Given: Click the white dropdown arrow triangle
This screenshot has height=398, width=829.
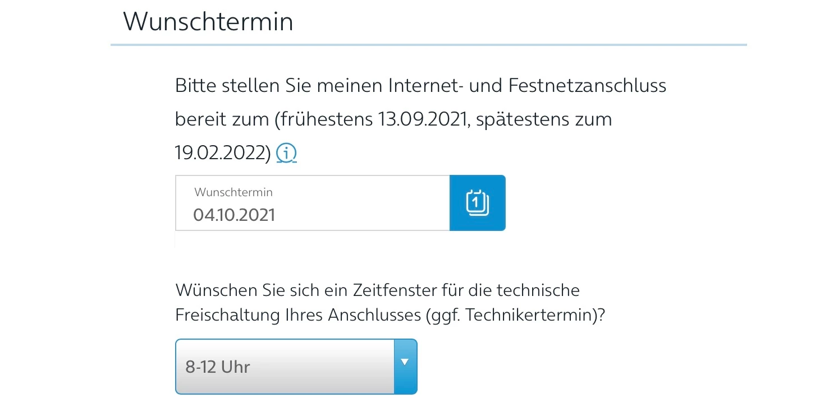Looking at the screenshot, I should pyautogui.click(x=405, y=362).
